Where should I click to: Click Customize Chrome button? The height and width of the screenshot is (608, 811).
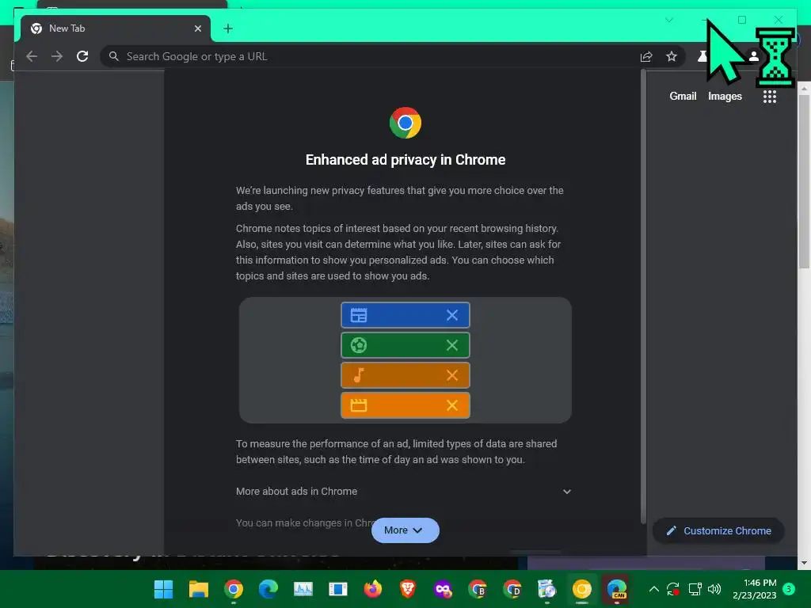[718, 531]
